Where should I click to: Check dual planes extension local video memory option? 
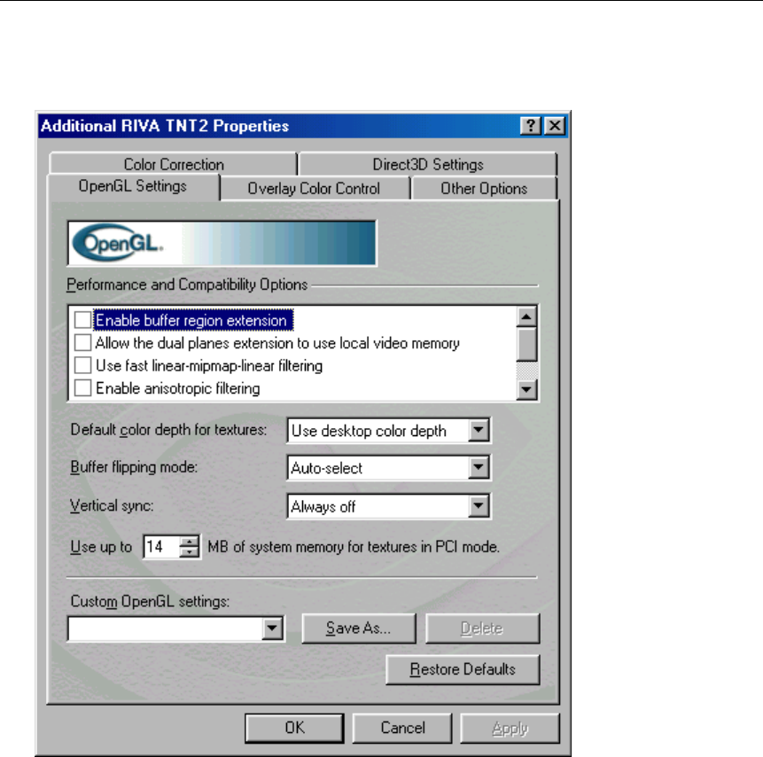click(x=82, y=343)
